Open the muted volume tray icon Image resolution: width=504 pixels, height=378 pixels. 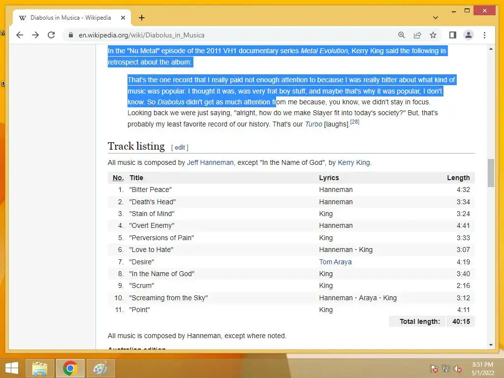click(x=458, y=368)
